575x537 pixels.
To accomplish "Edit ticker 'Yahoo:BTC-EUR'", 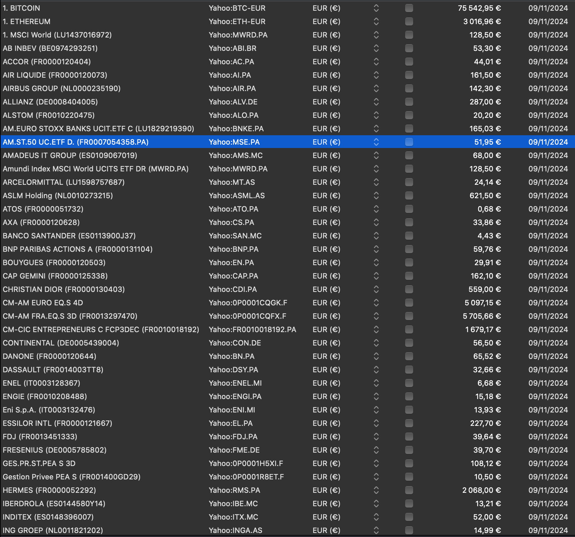I will pyautogui.click(x=237, y=8).
